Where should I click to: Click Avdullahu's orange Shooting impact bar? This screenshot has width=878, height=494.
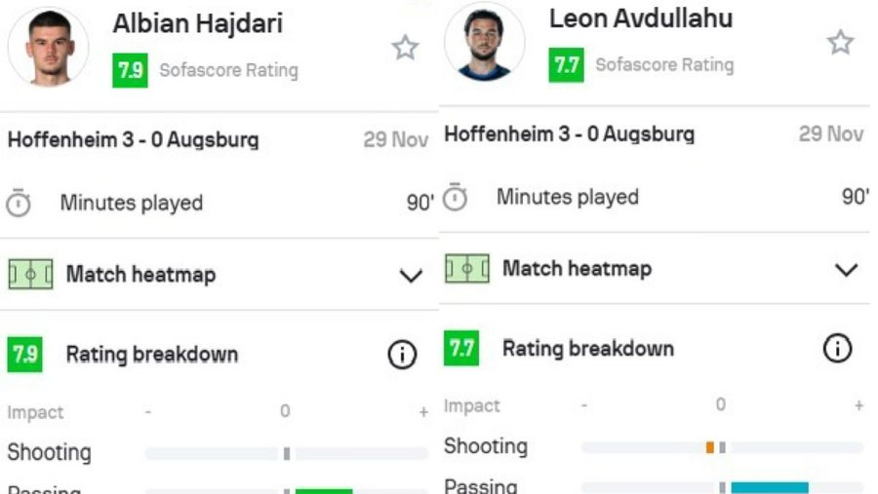point(710,447)
